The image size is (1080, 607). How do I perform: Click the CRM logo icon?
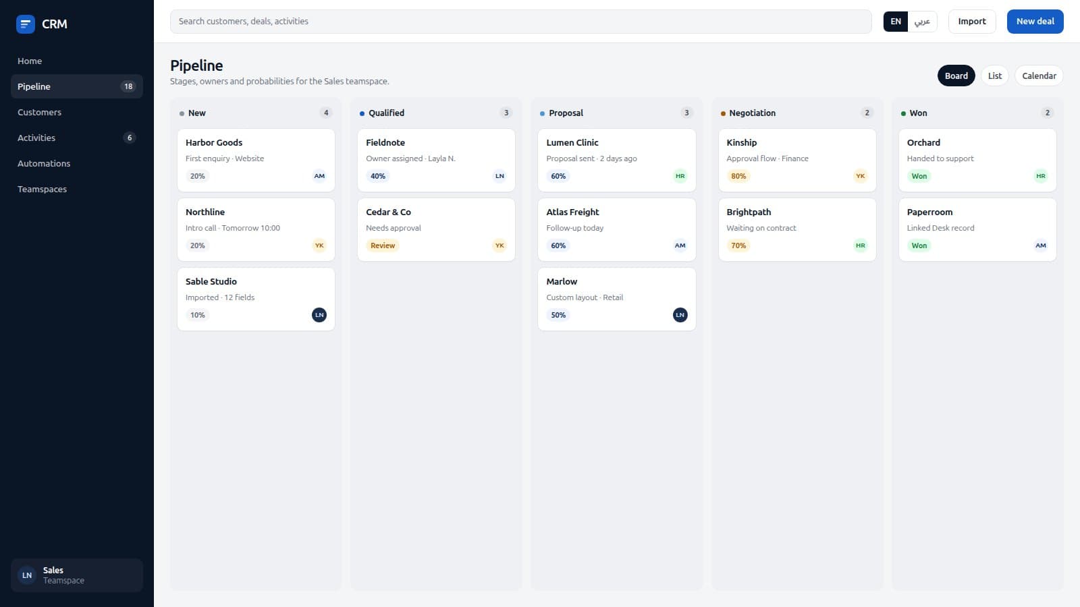26,24
